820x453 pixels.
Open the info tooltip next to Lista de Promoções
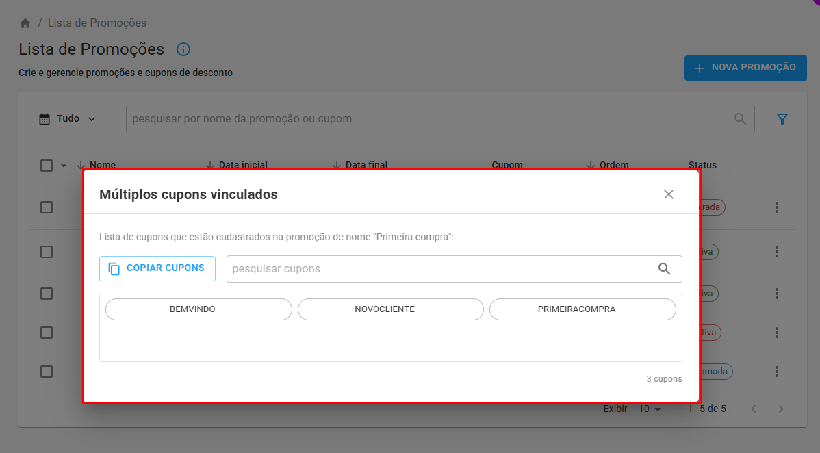point(182,49)
